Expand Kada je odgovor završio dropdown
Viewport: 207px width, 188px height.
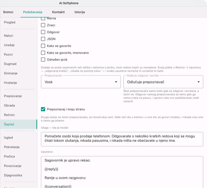(x=163, y=82)
